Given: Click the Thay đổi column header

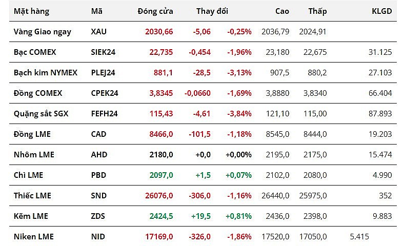Looking at the screenshot, I should 212,11.
